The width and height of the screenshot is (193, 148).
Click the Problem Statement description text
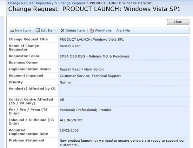[x=122, y=143]
